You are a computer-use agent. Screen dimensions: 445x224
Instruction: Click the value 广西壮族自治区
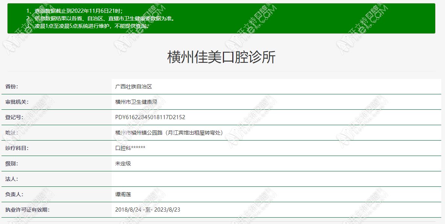tap(134, 86)
